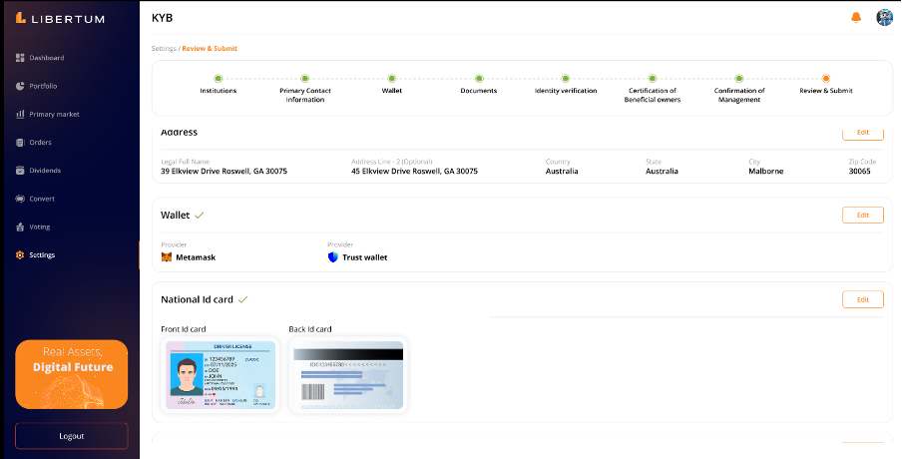Click the notification bell icon

855,17
